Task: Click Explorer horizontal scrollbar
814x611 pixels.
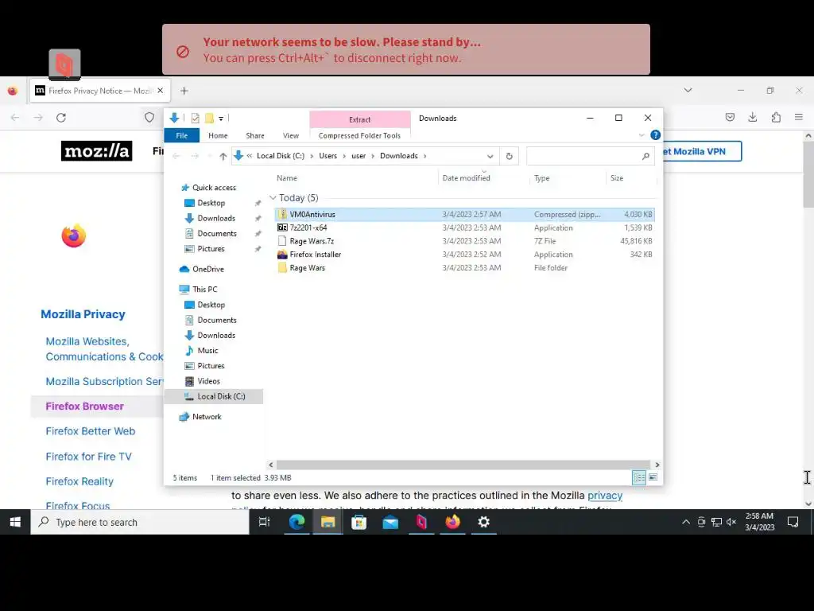Action: point(463,465)
